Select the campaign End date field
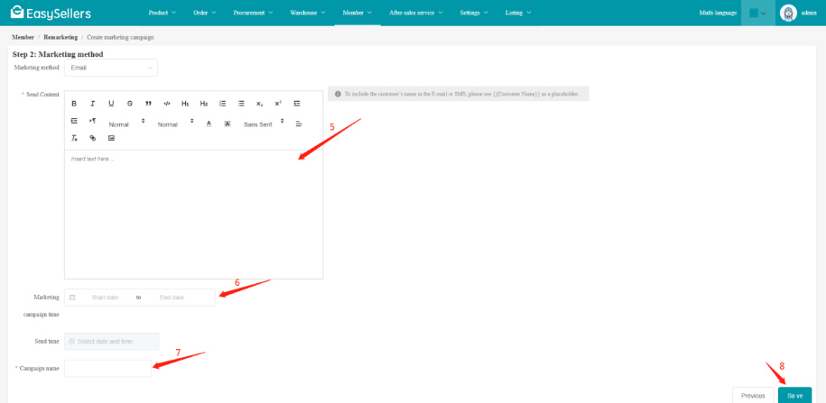 pyautogui.click(x=172, y=298)
